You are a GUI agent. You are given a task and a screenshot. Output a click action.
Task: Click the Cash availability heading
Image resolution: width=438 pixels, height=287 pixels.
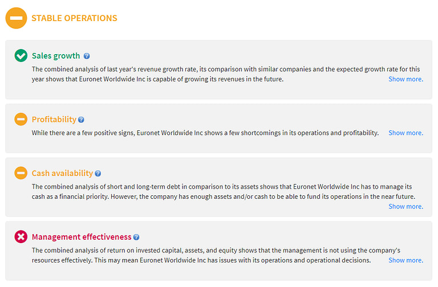62,173
